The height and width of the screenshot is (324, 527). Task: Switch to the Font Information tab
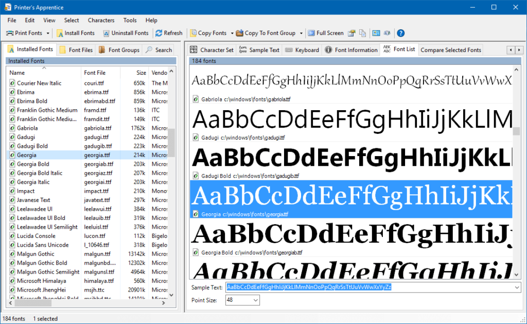351,50
